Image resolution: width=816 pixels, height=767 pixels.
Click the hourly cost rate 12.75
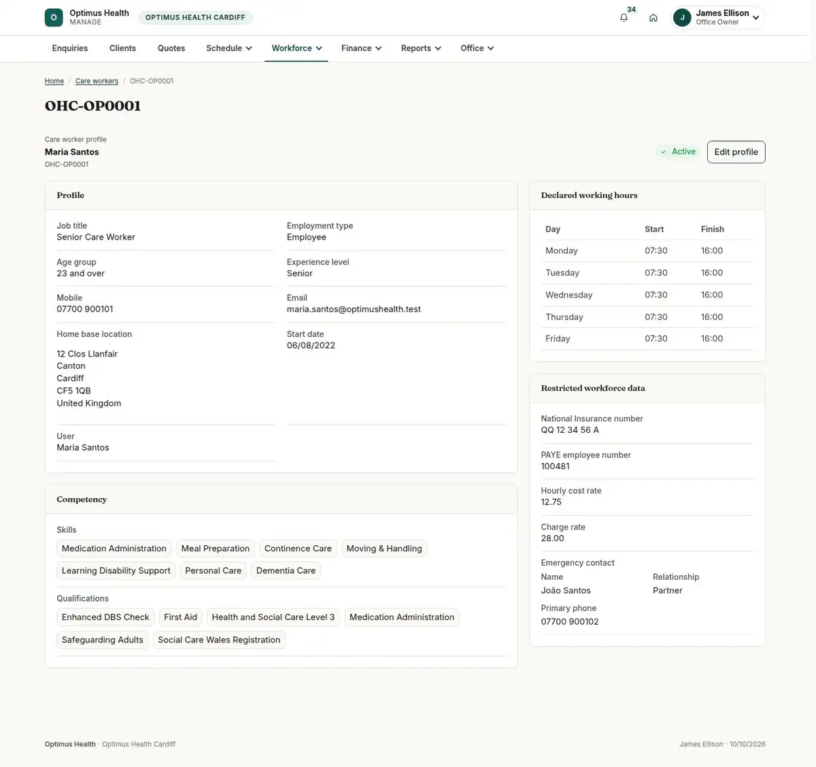551,502
